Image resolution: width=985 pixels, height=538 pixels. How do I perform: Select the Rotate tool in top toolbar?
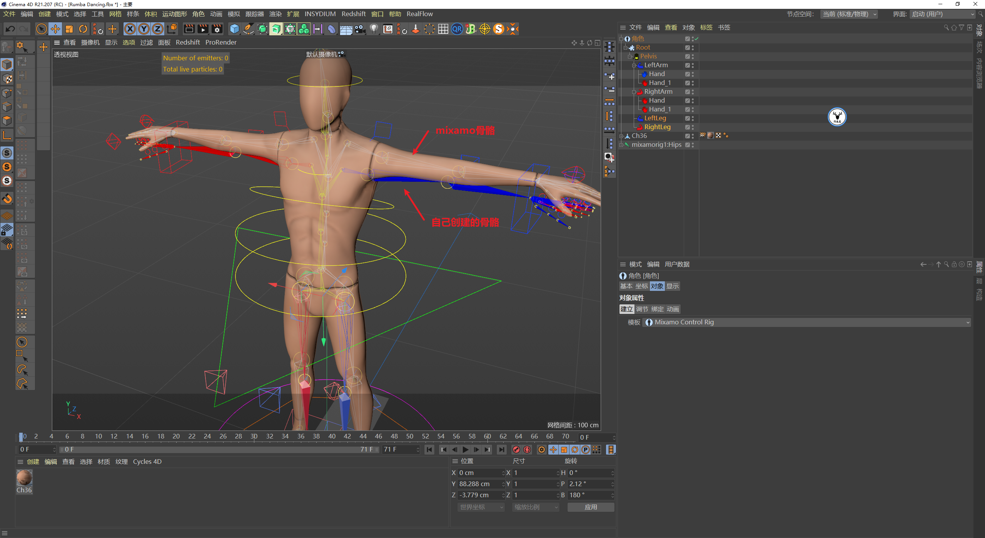pyautogui.click(x=83, y=29)
